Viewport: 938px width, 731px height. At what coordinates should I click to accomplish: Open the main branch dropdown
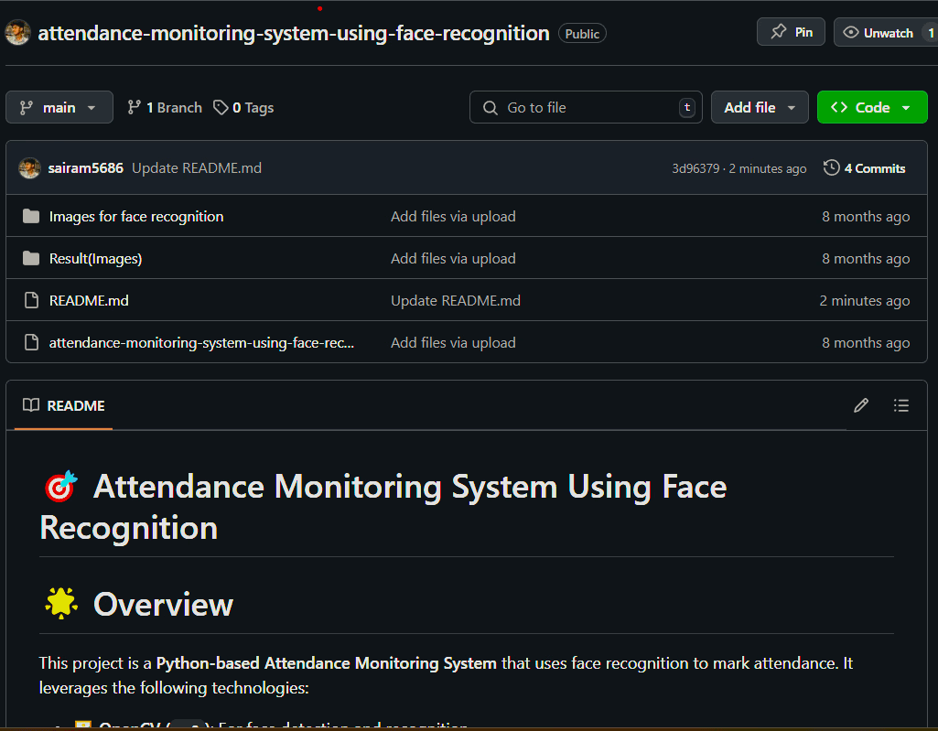(59, 108)
